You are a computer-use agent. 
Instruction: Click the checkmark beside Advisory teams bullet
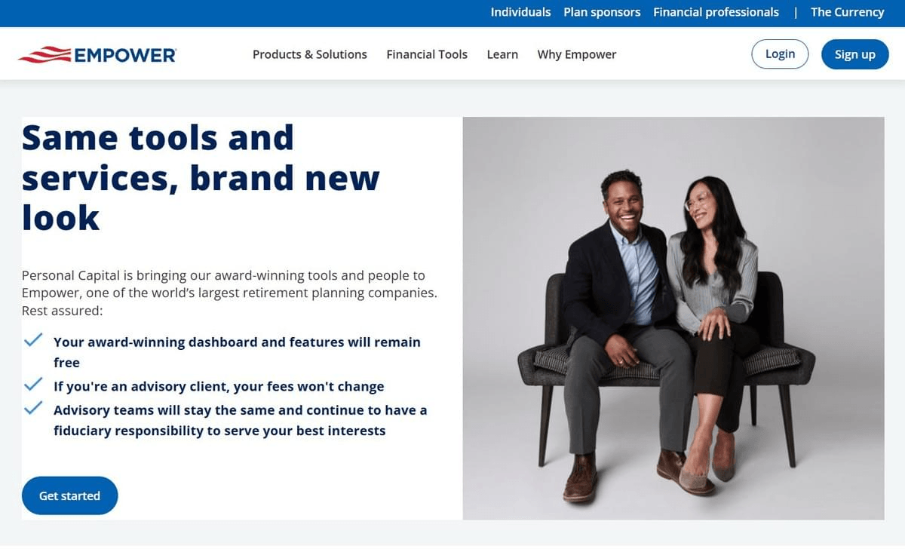point(32,409)
